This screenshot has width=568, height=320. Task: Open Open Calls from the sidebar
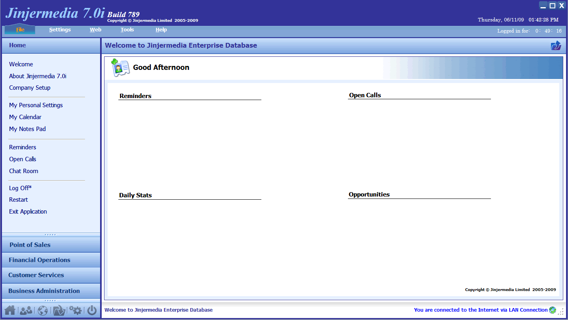click(23, 159)
